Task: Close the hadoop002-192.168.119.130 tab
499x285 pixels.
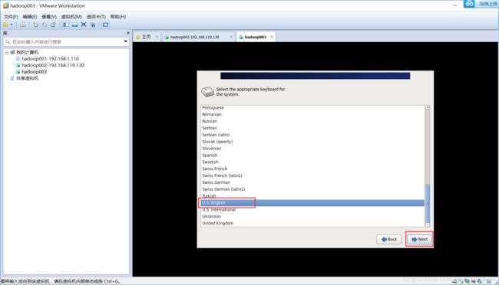Action: point(231,37)
